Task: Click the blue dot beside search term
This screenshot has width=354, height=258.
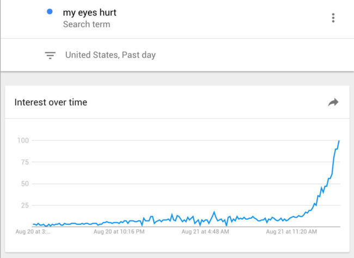Action: pyautogui.click(x=50, y=11)
